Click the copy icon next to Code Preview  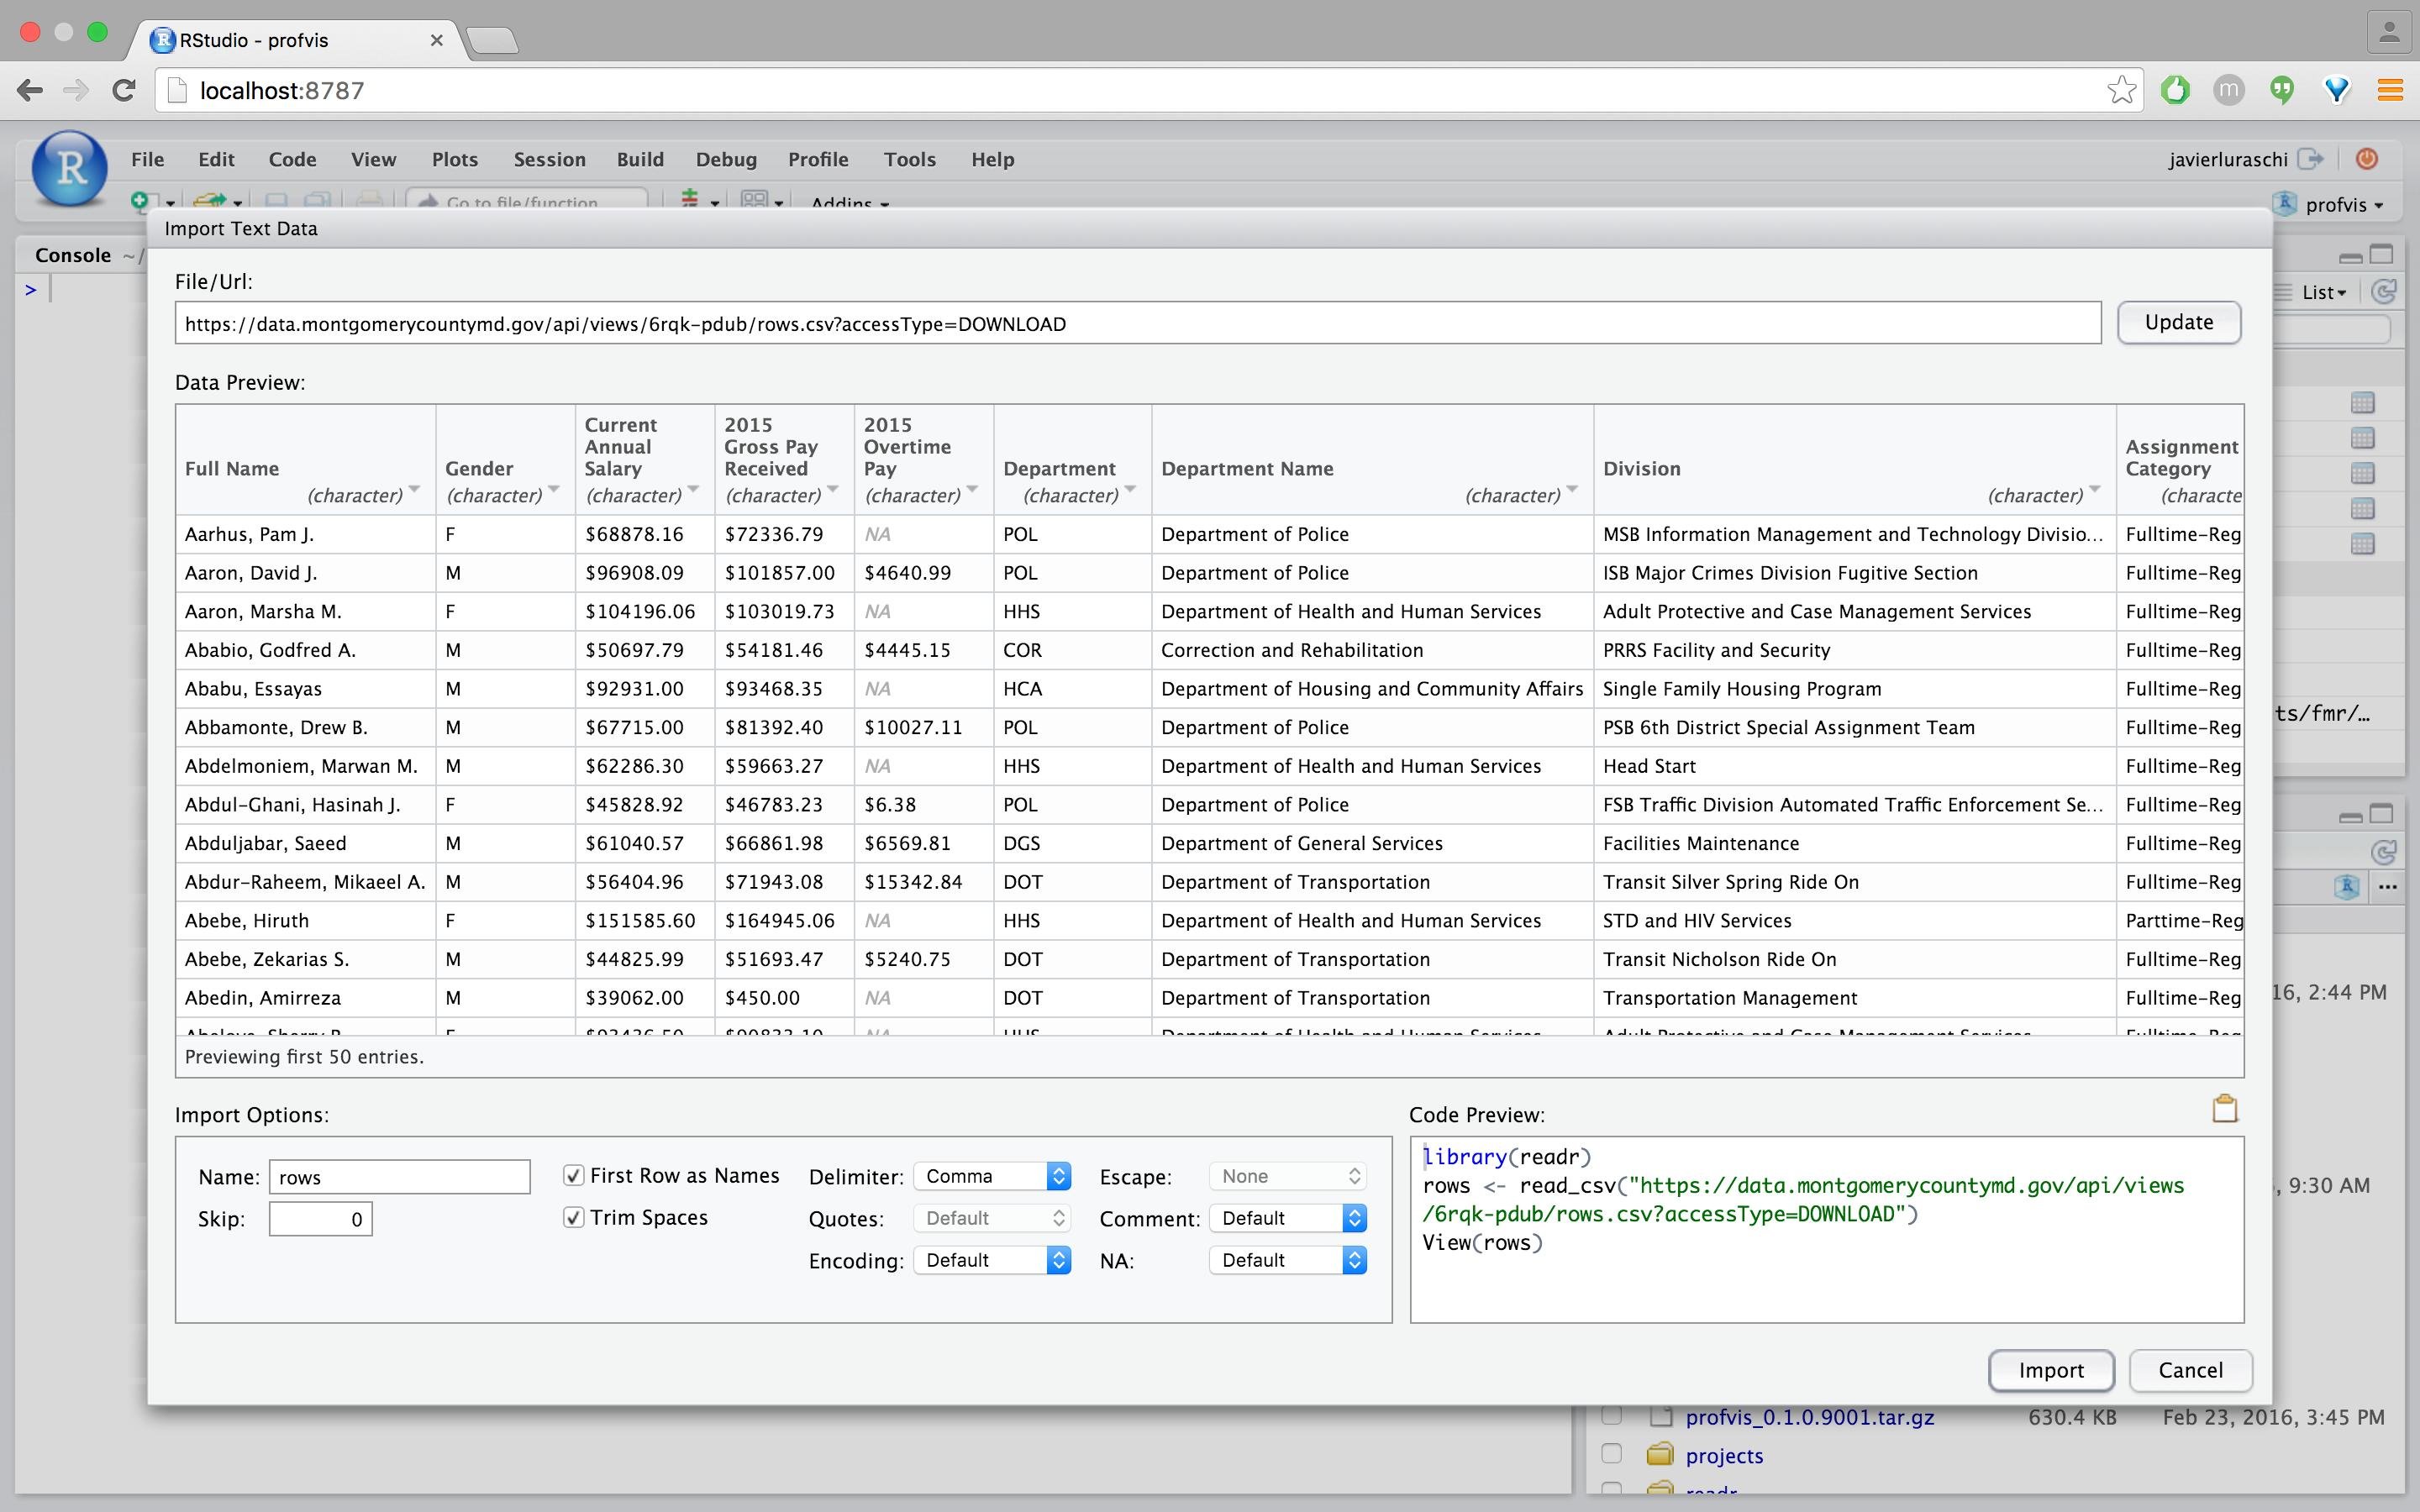click(2225, 1110)
